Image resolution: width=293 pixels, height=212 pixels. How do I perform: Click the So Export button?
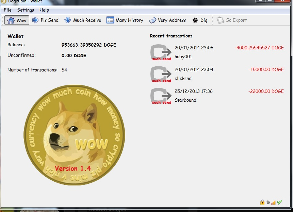coord(232,20)
